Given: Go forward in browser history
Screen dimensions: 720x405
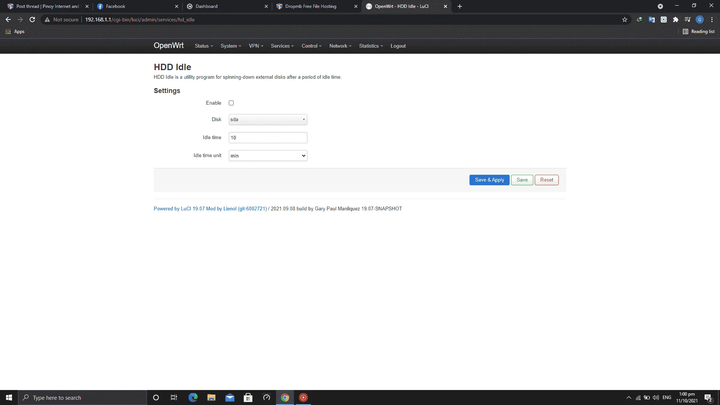Looking at the screenshot, I should point(20,19).
